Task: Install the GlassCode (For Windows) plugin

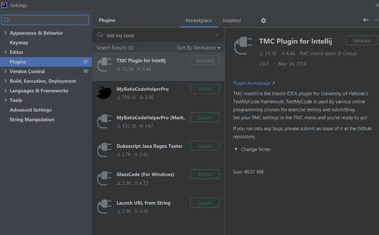Action: pos(205,174)
